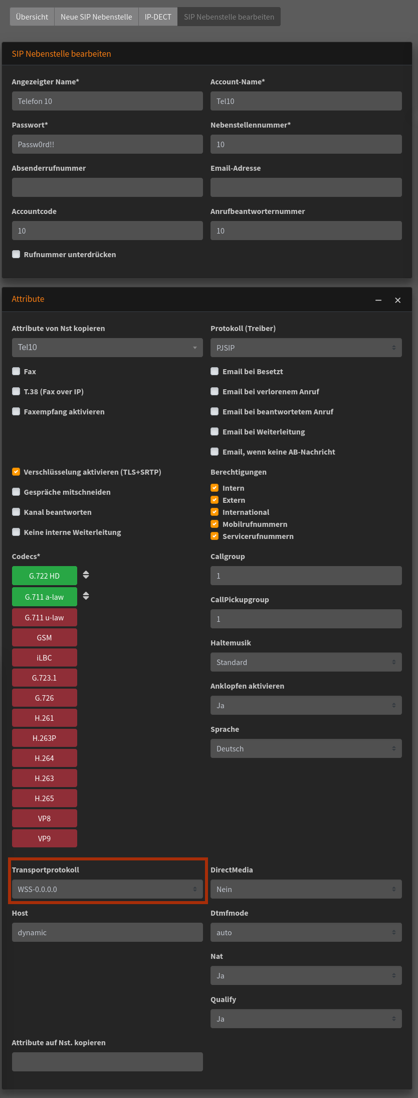
Task: Open Attribute von Nst kopieren dropdown
Action: [x=107, y=348]
